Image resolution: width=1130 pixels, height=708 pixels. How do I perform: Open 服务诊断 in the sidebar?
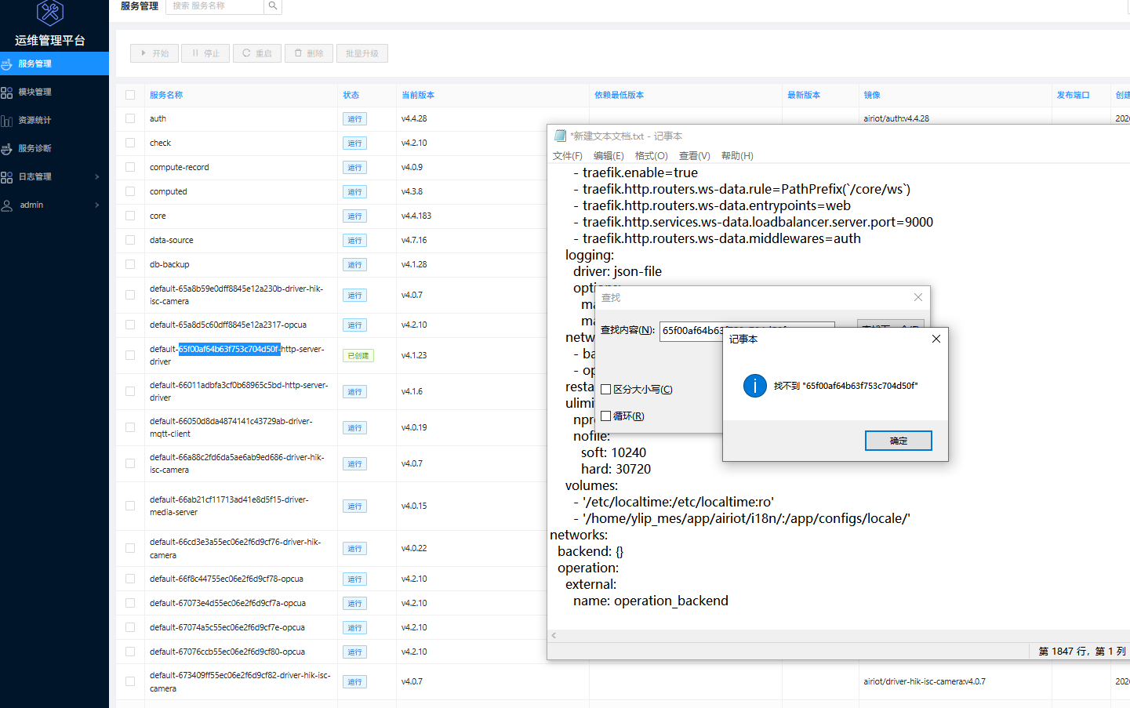click(x=54, y=148)
